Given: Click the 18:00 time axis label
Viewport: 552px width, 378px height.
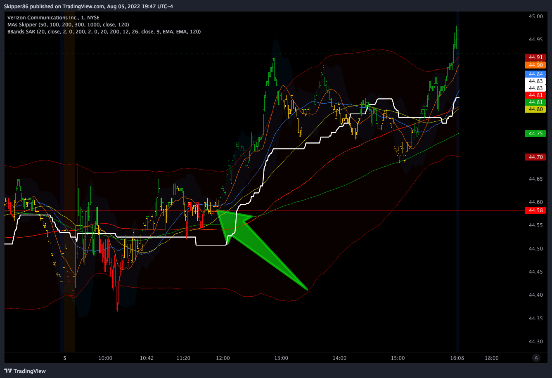Looking at the screenshot, I should [491, 358].
